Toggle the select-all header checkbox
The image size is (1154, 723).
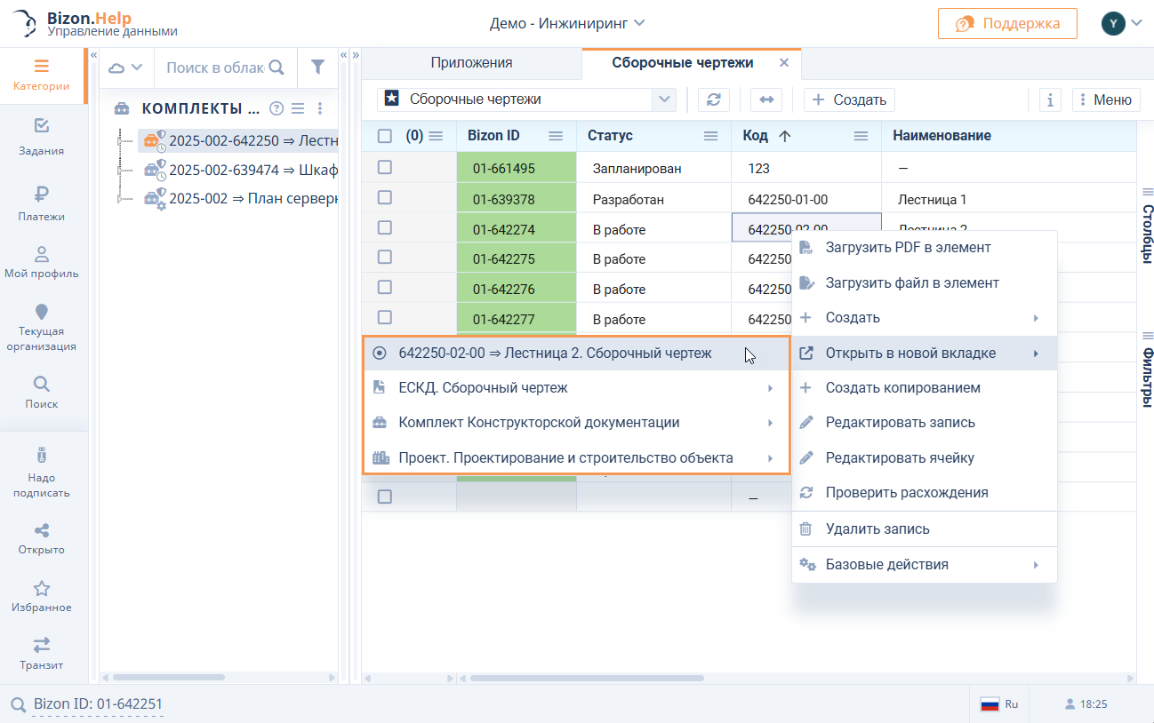tap(385, 136)
